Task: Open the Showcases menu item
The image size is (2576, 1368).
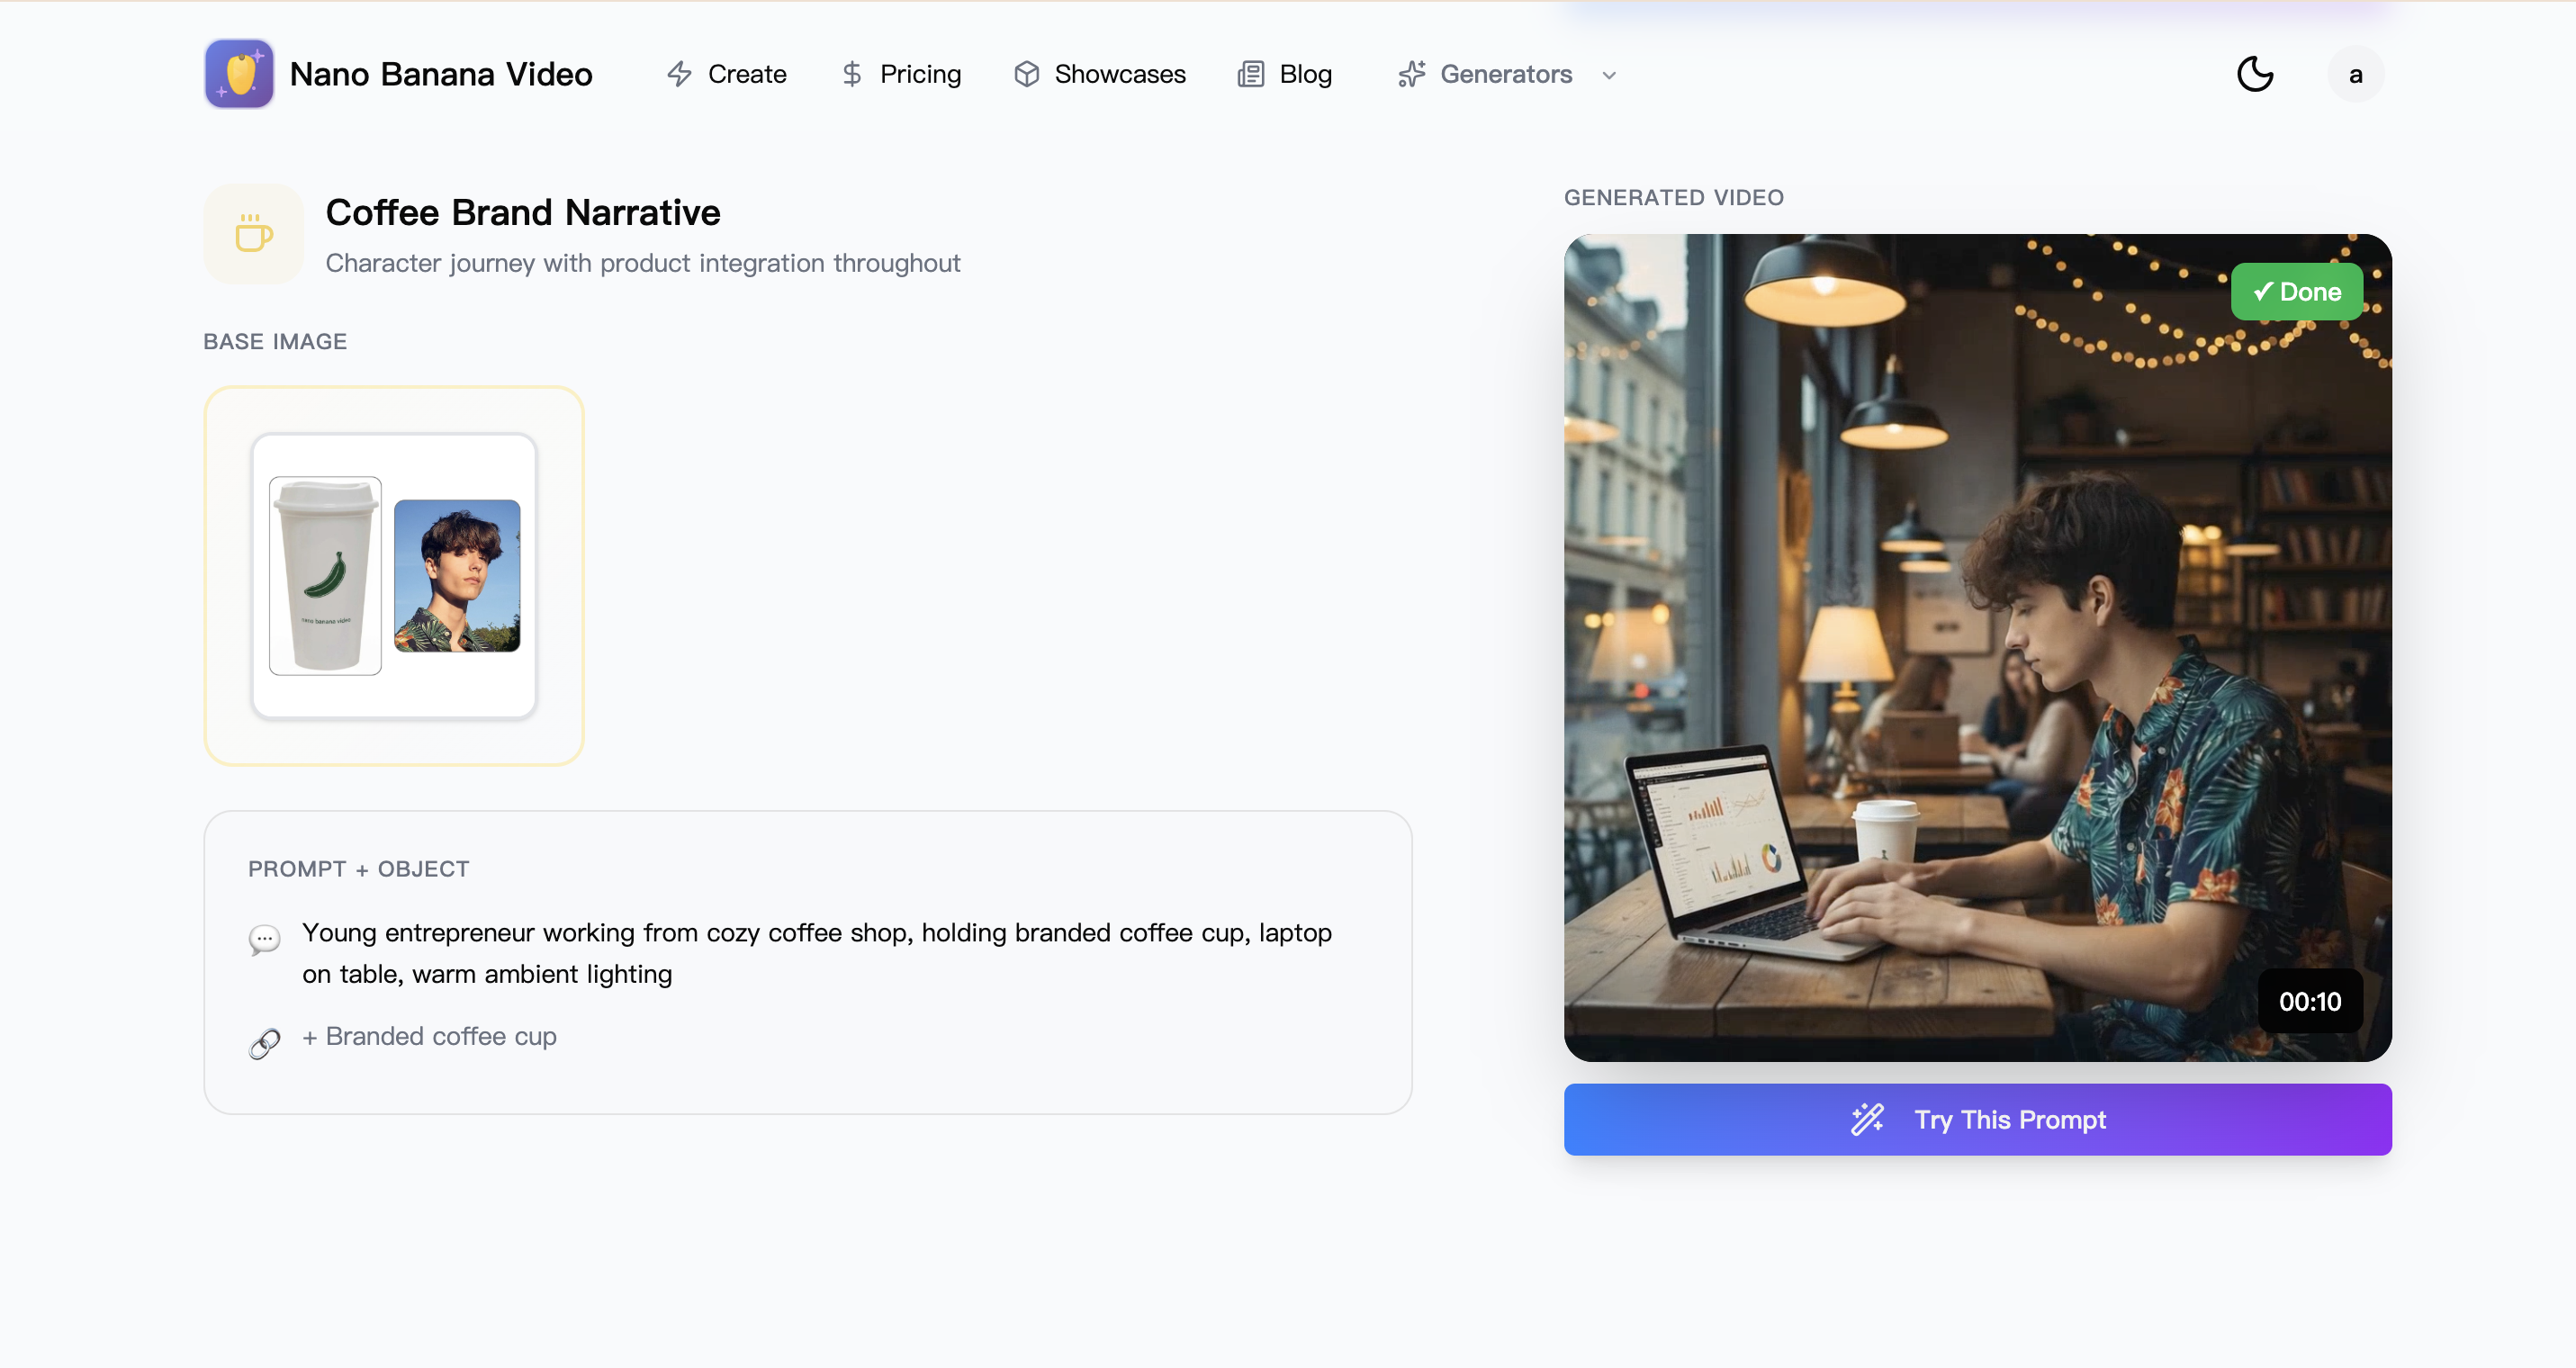Action: coord(1120,74)
